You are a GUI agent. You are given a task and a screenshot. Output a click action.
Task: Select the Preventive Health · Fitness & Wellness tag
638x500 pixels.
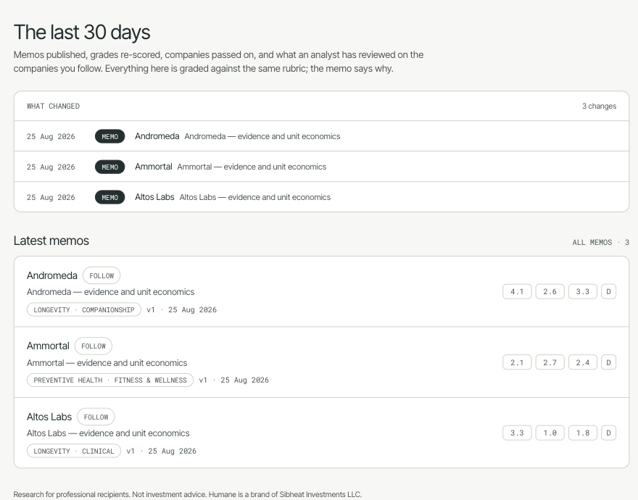pos(110,380)
